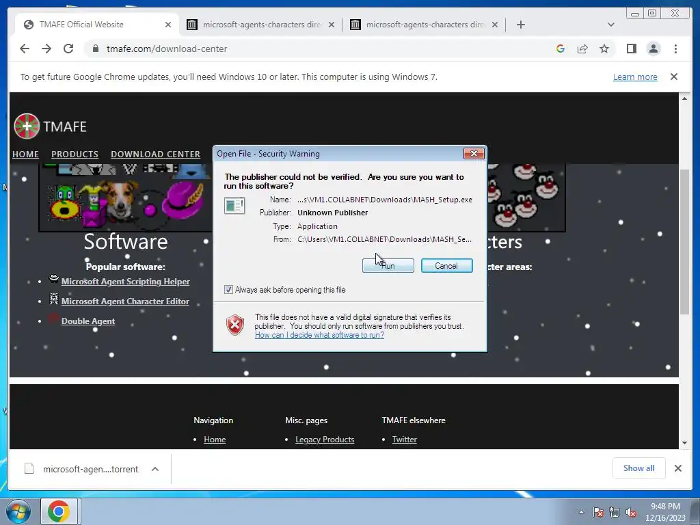
Task: Close the Security Warning dialog
Action: pyautogui.click(x=474, y=154)
